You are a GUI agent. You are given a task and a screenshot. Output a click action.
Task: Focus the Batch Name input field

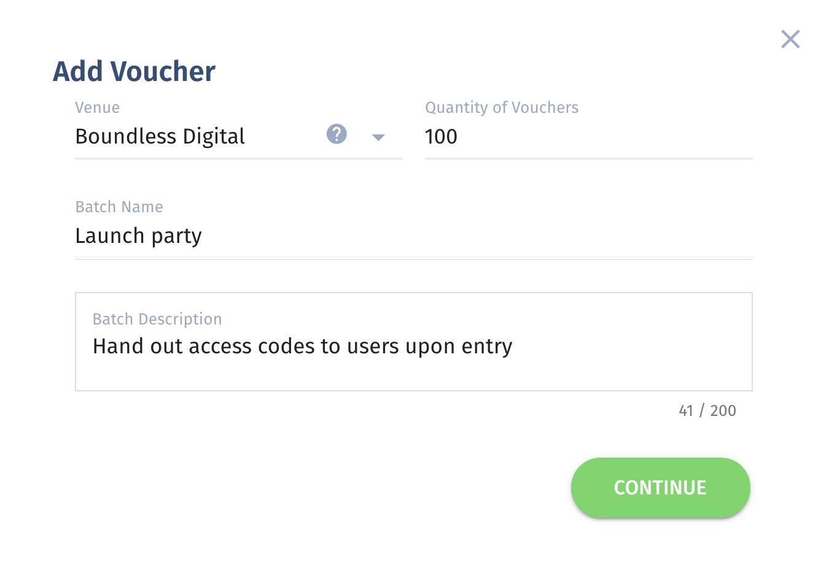click(413, 236)
